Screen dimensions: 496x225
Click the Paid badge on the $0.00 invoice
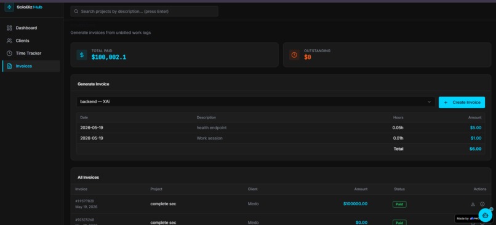pos(399,223)
